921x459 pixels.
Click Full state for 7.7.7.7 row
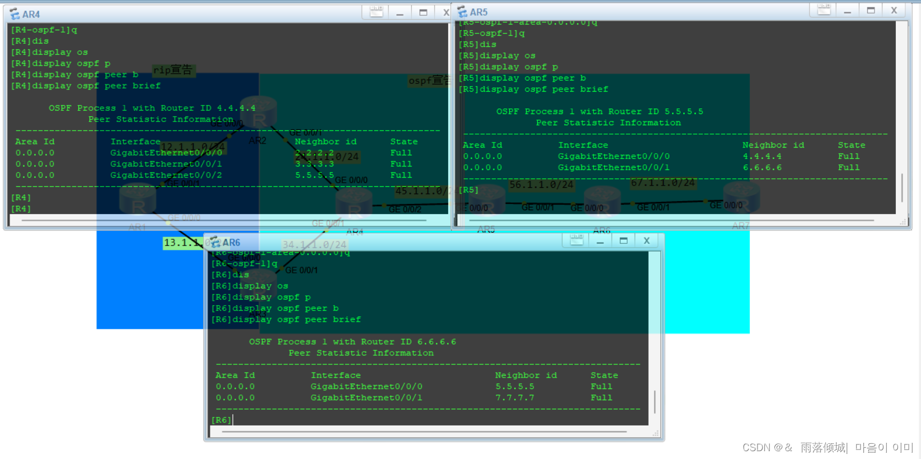tap(602, 398)
